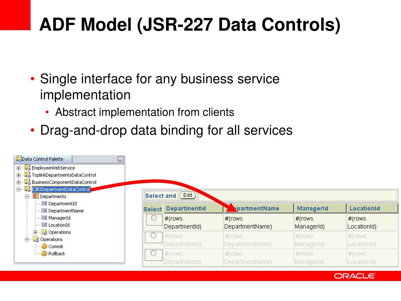
Task: Click the EJB3DepartmentDataControl icon
Action: [27, 189]
